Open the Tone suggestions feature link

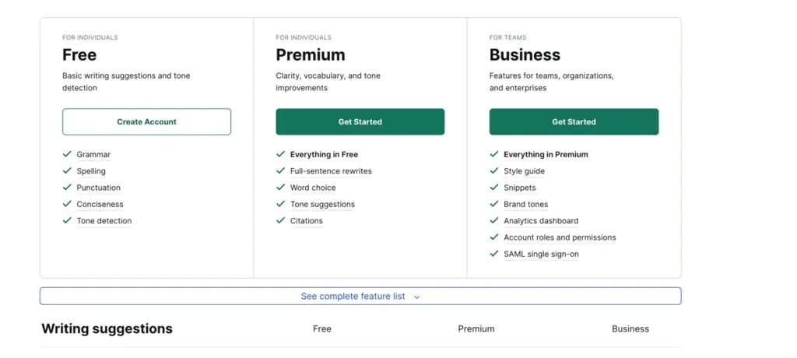coord(322,205)
